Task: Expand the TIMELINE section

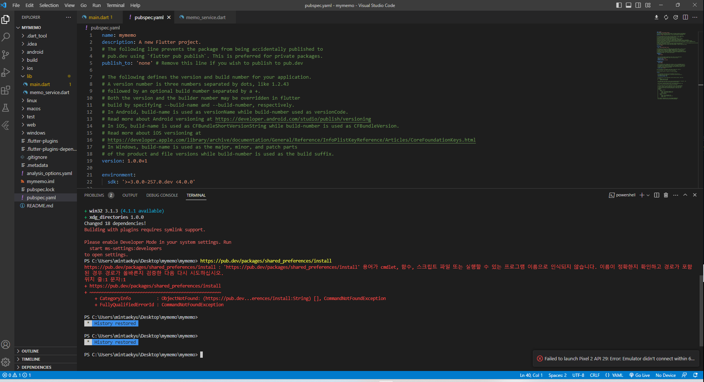Action: 46,359
